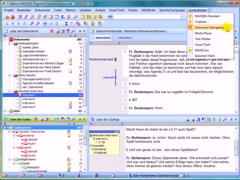Click the green chain link icon

click(x=39, y=16)
